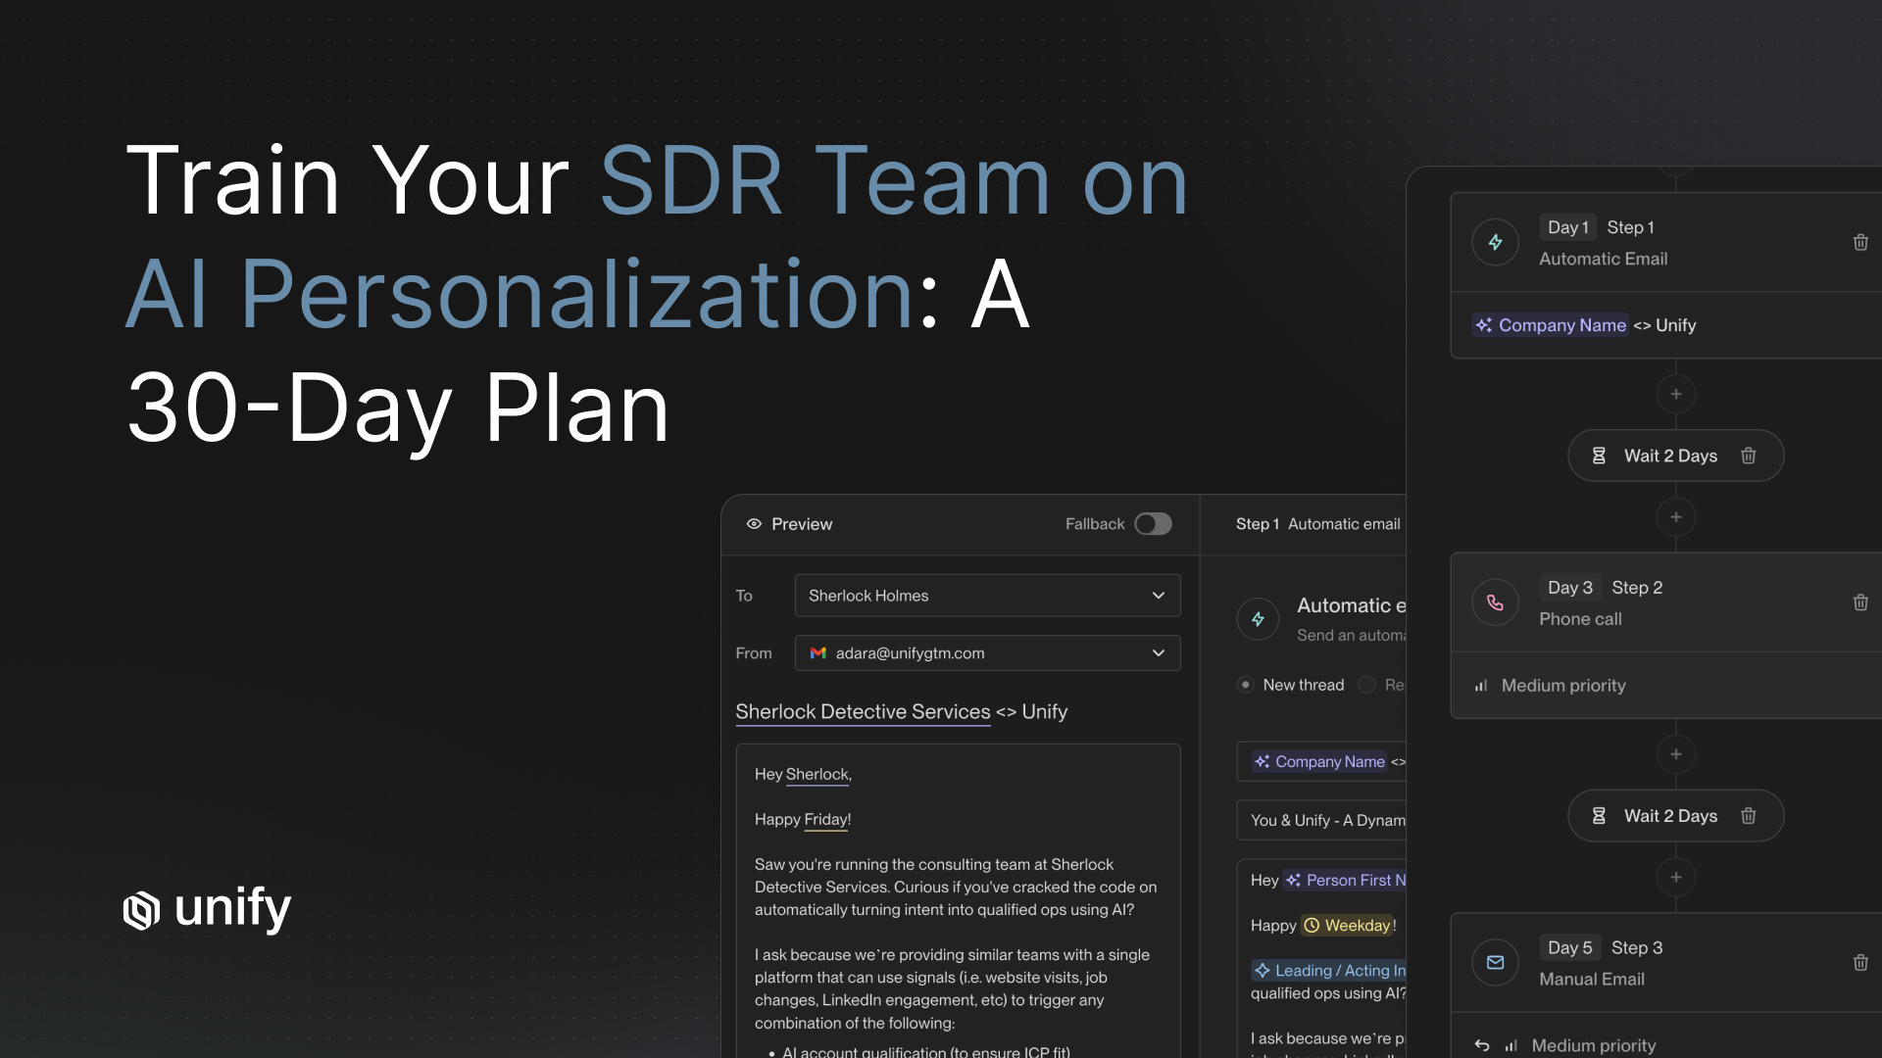1882x1058 pixels.
Task: Click the lightning icon for Automatic Email step
Action: click(1495, 242)
